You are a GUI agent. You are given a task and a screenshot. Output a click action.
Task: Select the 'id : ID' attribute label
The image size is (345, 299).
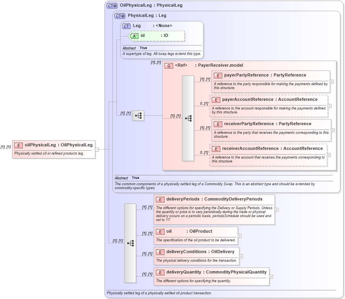tap(154, 36)
